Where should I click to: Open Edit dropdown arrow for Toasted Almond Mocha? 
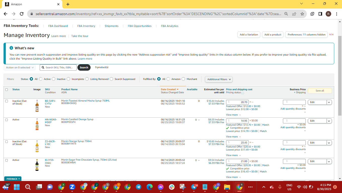pyautogui.click(x=329, y=102)
